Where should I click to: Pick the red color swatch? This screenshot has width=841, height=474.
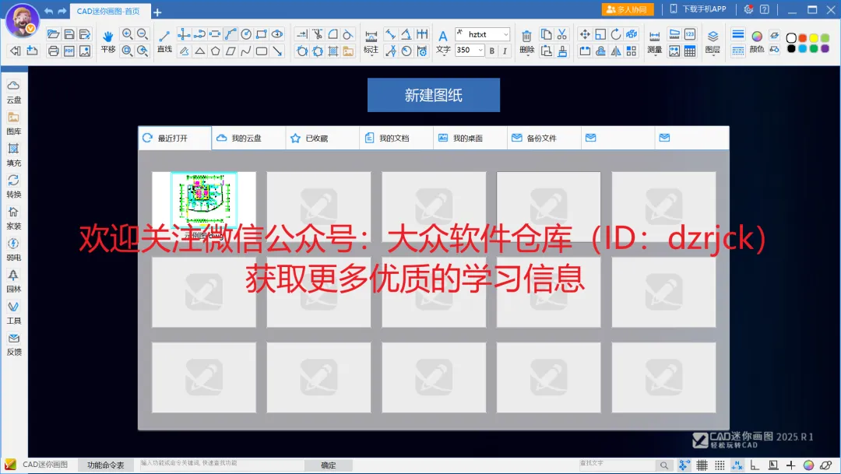coord(802,38)
